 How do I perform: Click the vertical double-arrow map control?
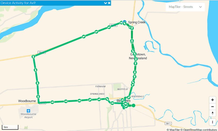pyautogui.click(x=212, y=122)
